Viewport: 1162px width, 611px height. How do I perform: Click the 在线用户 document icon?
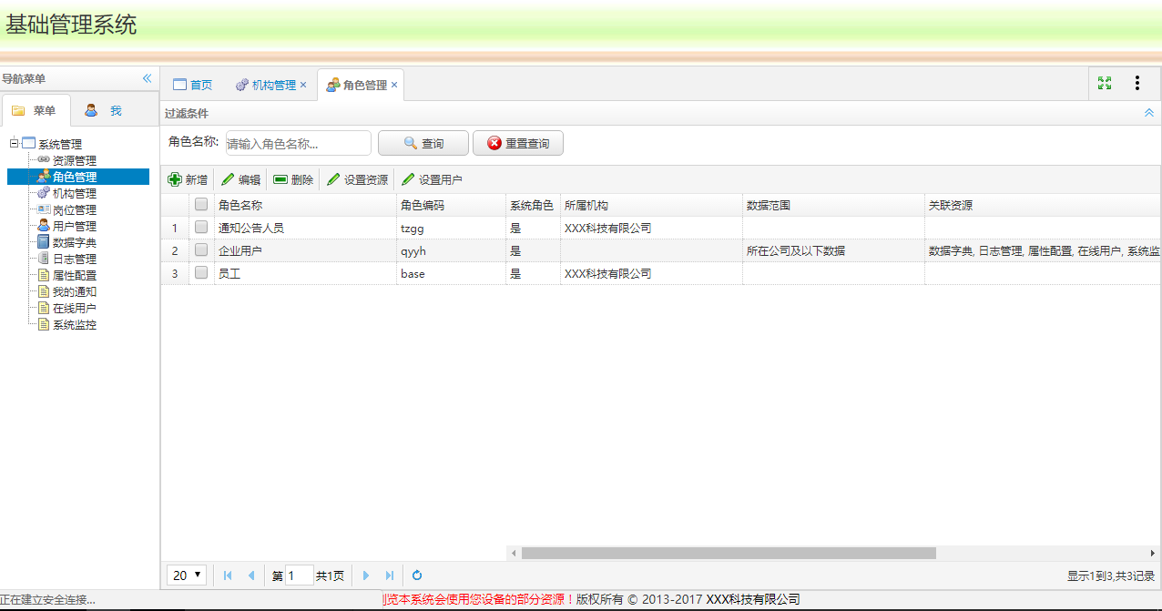click(x=44, y=308)
